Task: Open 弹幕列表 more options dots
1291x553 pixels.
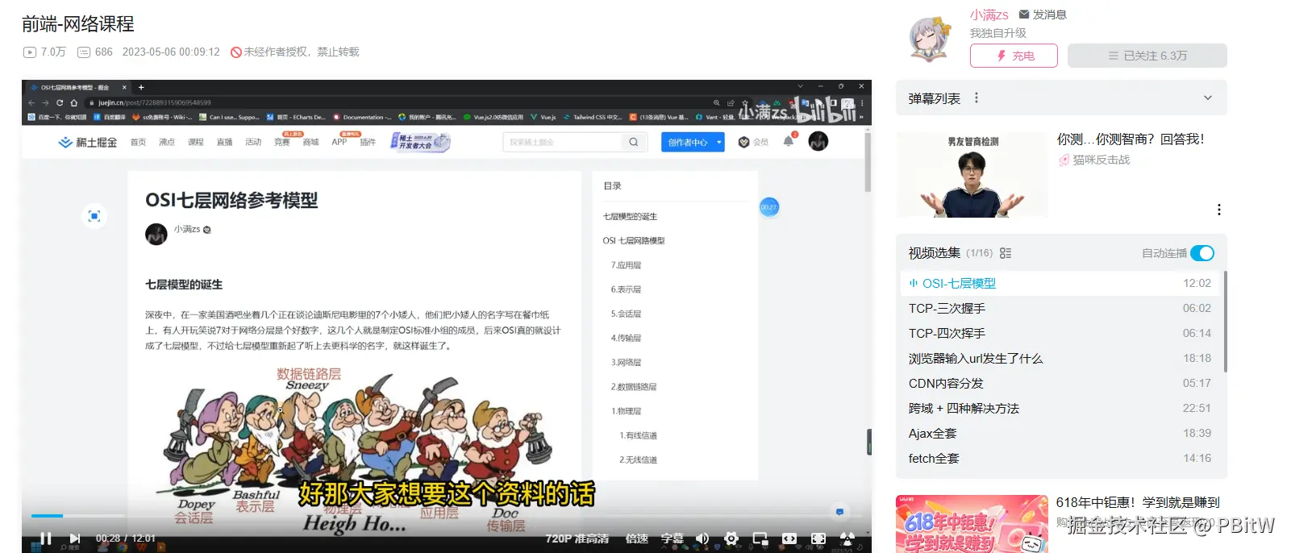Action: (x=977, y=98)
